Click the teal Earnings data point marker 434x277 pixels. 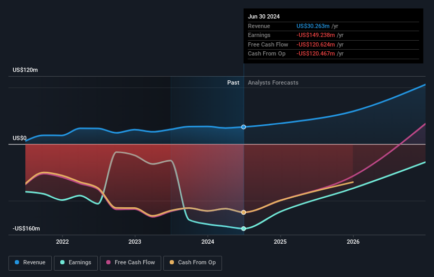click(244, 228)
